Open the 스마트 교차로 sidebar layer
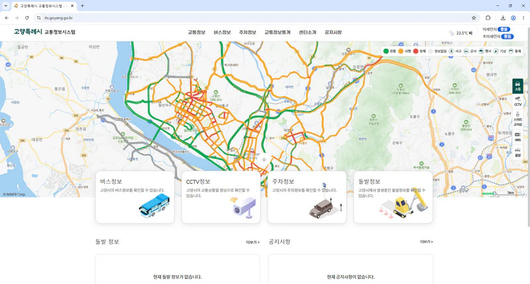The width and height of the screenshot is (530, 284). [517, 120]
